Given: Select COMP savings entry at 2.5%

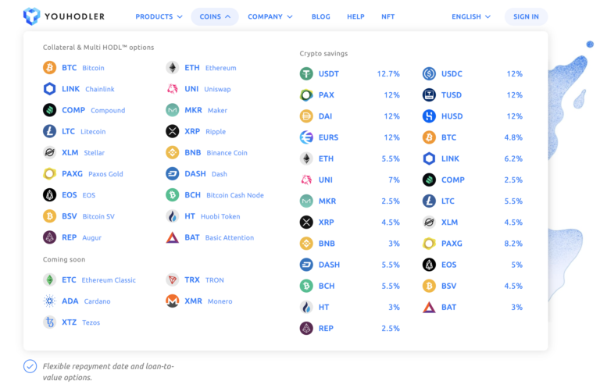Looking at the screenshot, I should [x=473, y=180].
